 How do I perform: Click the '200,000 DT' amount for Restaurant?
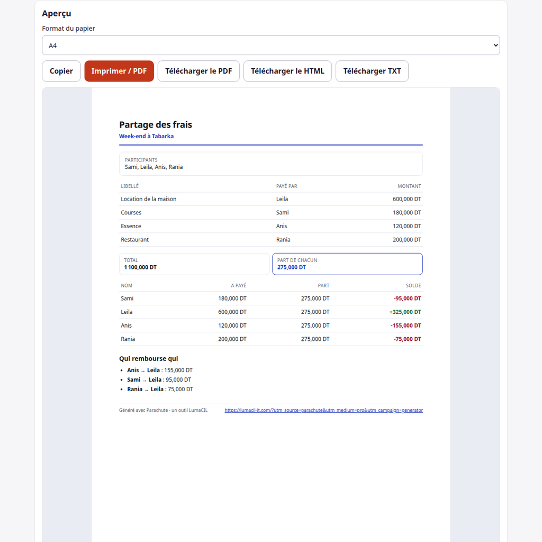(x=407, y=240)
